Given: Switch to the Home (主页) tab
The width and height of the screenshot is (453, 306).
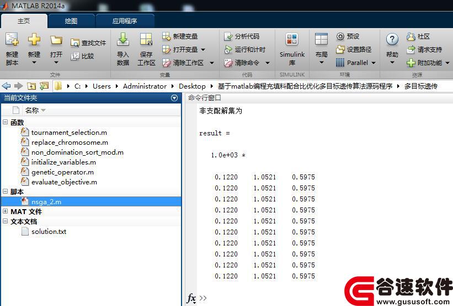Looking at the screenshot, I should point(24,21).
